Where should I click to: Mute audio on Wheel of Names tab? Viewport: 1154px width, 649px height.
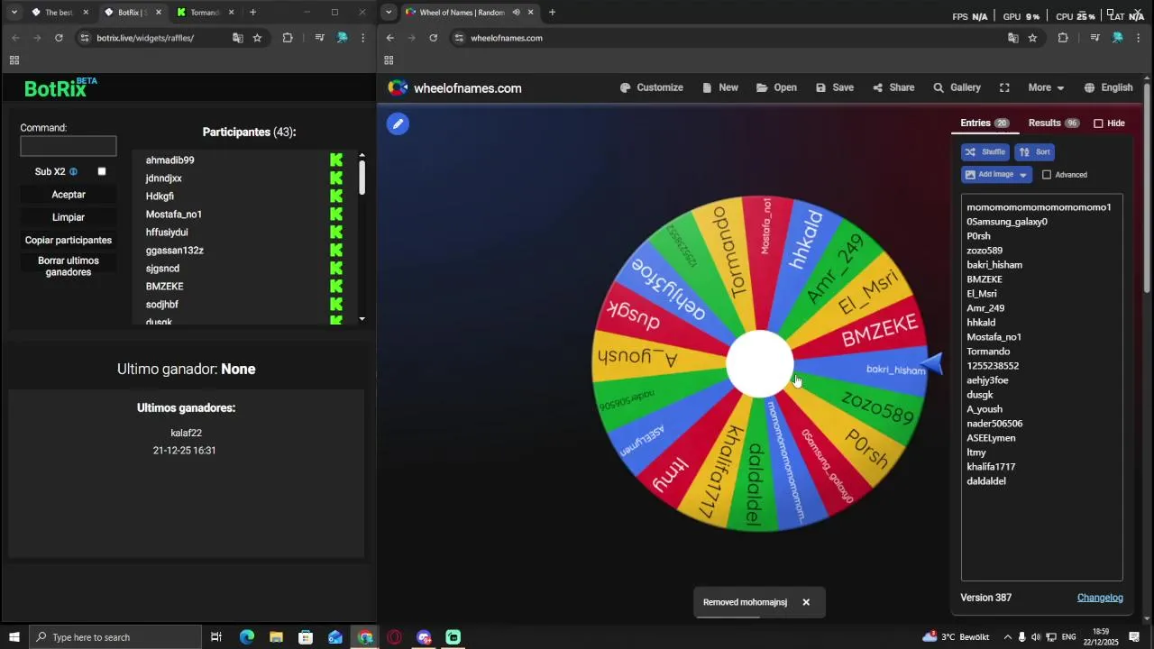pos(516,13)
